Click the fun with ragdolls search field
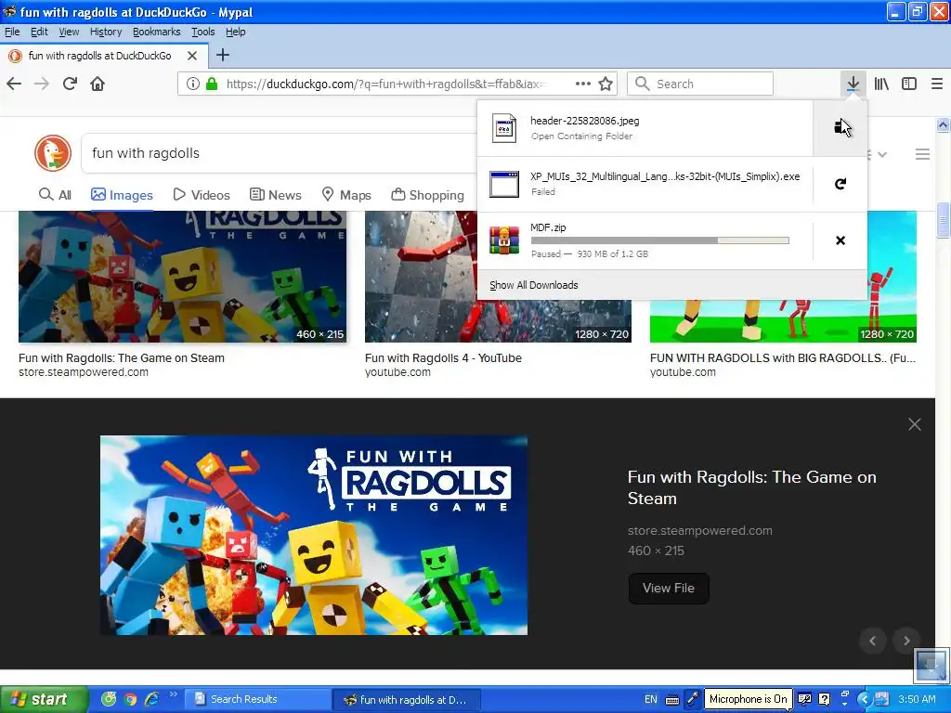This screenshot has width=951, height=713. [x=279, y=153]
